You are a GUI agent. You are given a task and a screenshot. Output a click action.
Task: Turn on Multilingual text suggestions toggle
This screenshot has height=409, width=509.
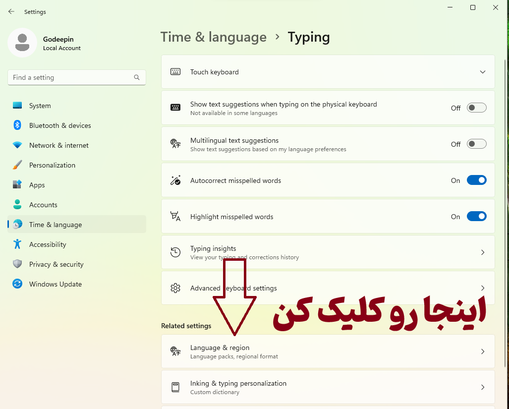pyautogui.click(x=477, y=144)
